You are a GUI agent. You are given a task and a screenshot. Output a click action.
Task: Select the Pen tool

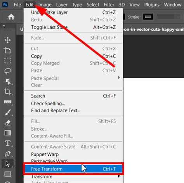[8, 154]
